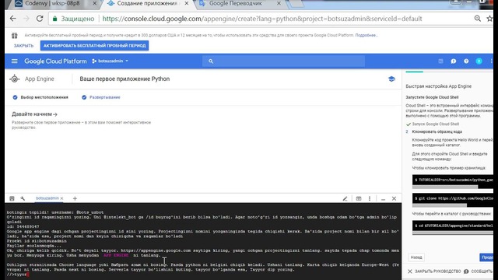Bookmark page with the star icon
The height and width of the screenshot is (280, 498).
click(x=489, y=19)
